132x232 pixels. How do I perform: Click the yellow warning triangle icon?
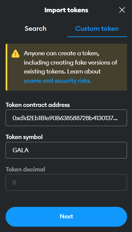[16, 54]
